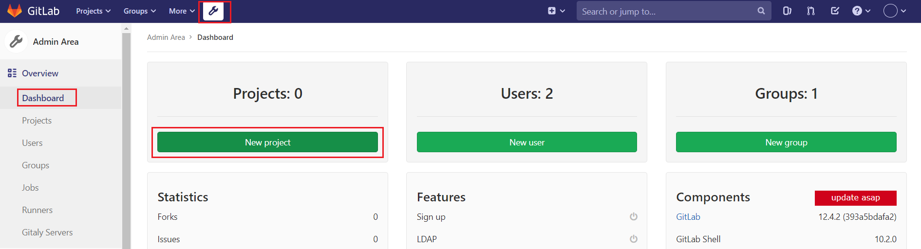Open Runners in the admin sidebar

(x=37, y=210)
